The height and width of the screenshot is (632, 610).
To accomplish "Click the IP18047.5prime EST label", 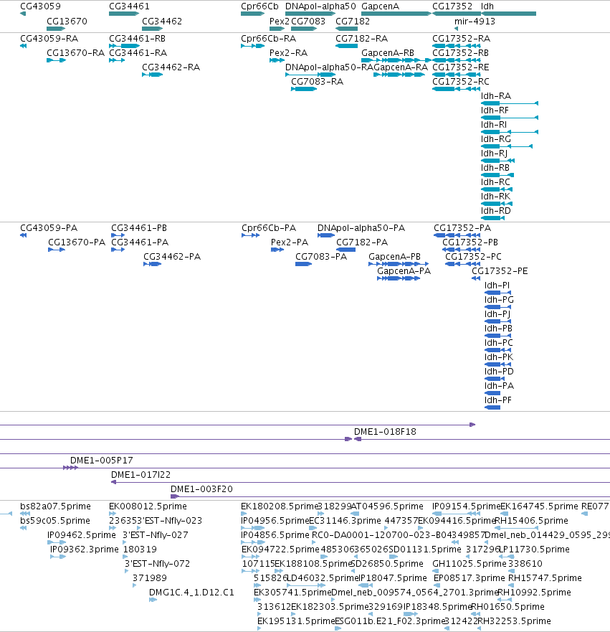I will (x=393, y=578).
